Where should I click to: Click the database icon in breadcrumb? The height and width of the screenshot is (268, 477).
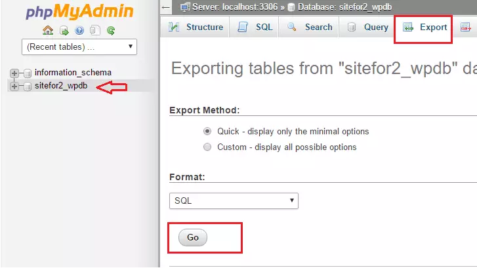tap(291, 7)
